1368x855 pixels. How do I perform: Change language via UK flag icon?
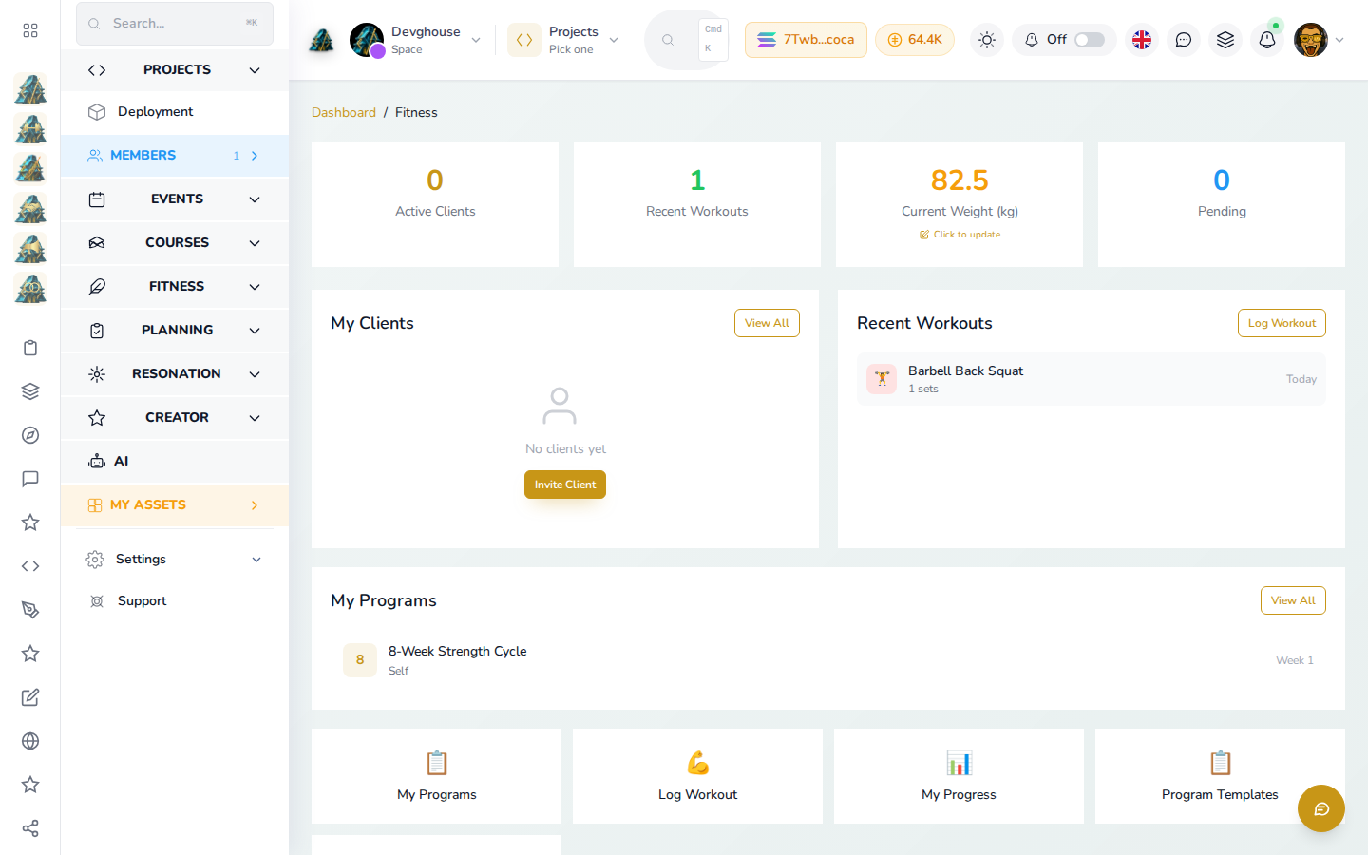tap(1142, 40)
